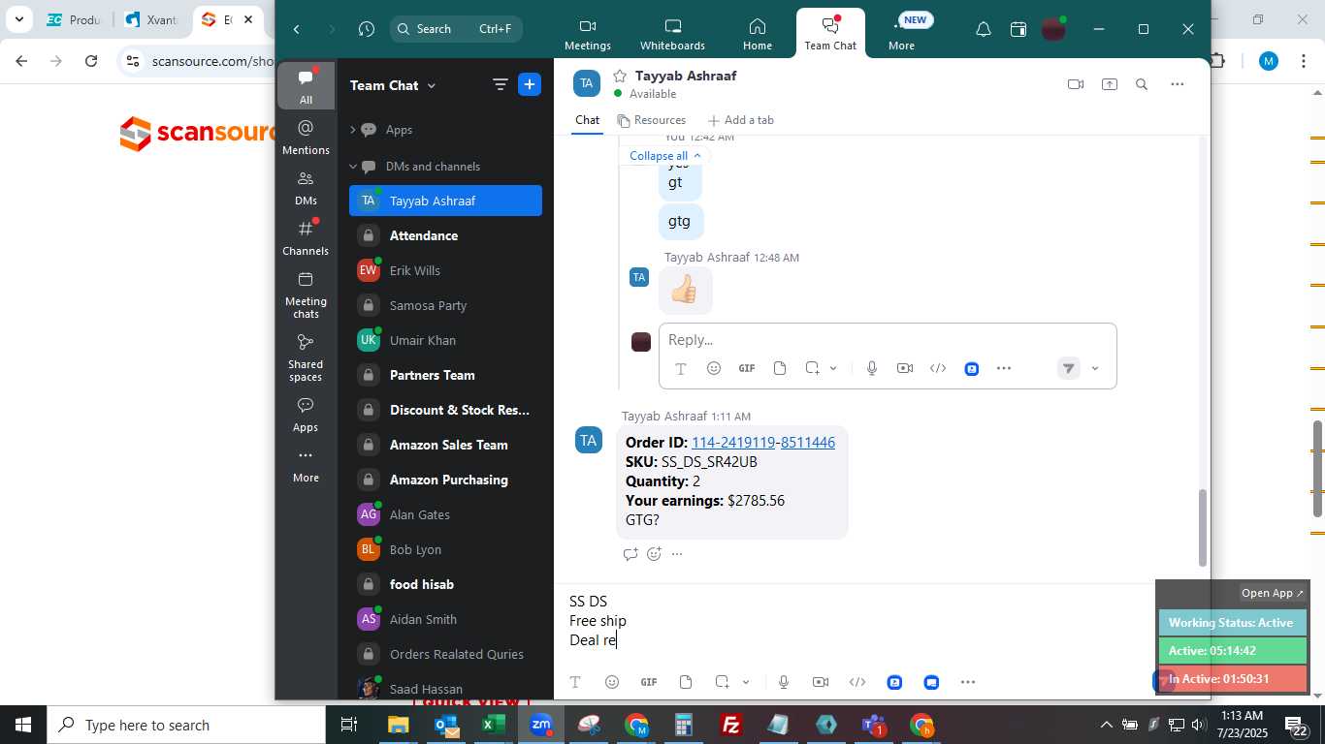Insert GIF in main composer
The height and width of the screenshot is (744, 1325).
[x=649, y=682]
